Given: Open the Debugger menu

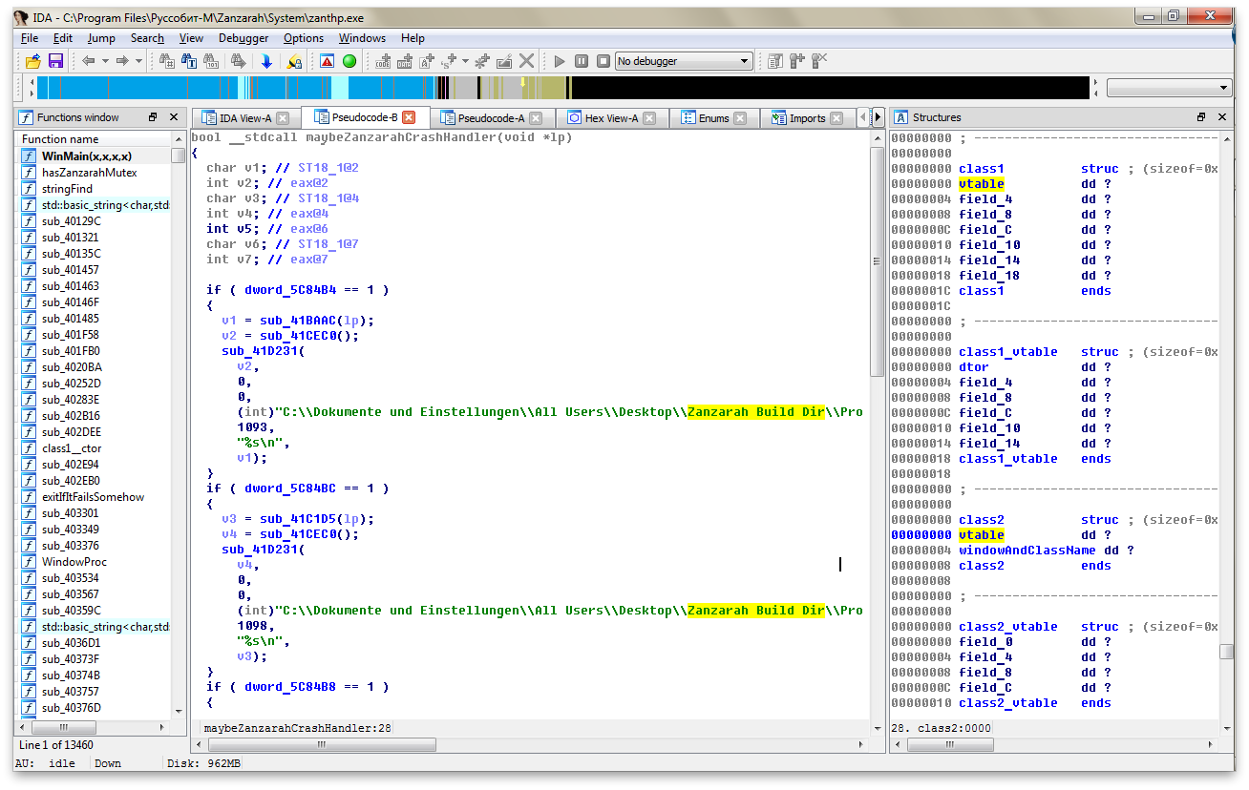Looking at the screenshot, I should coord(243,38).
